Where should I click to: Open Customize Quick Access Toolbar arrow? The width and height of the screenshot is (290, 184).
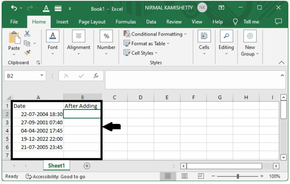coord(70,9)
